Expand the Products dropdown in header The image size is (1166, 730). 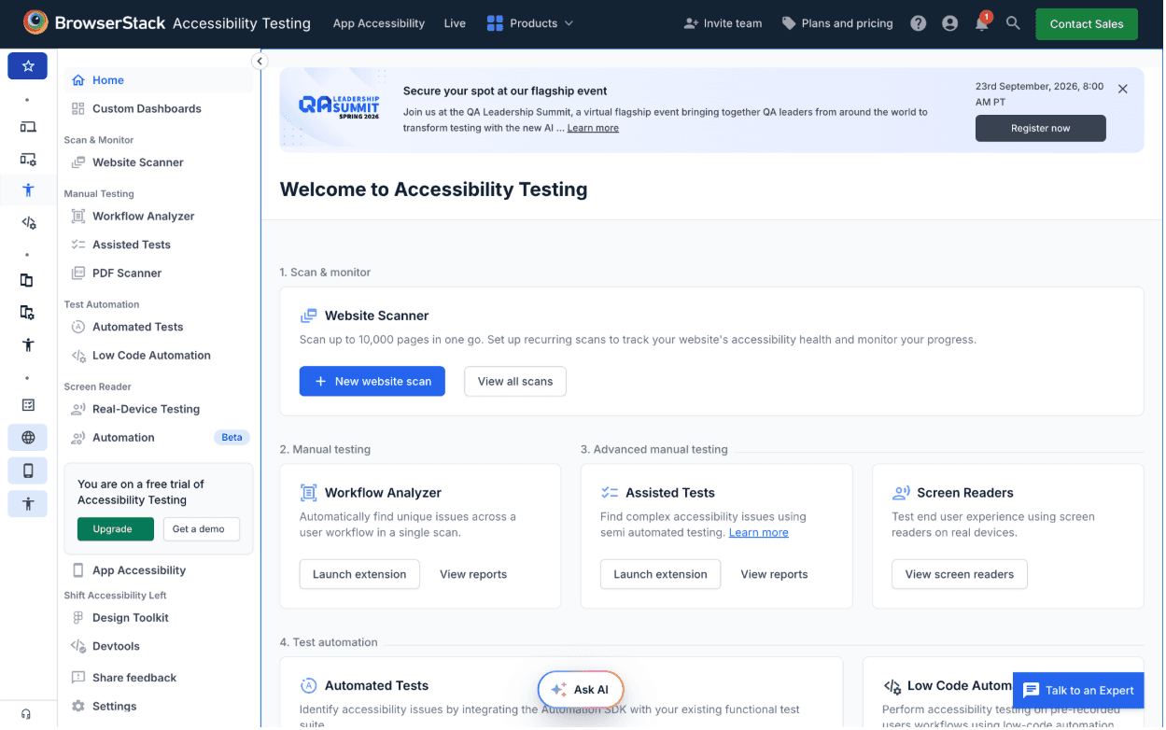click(531, 23)
